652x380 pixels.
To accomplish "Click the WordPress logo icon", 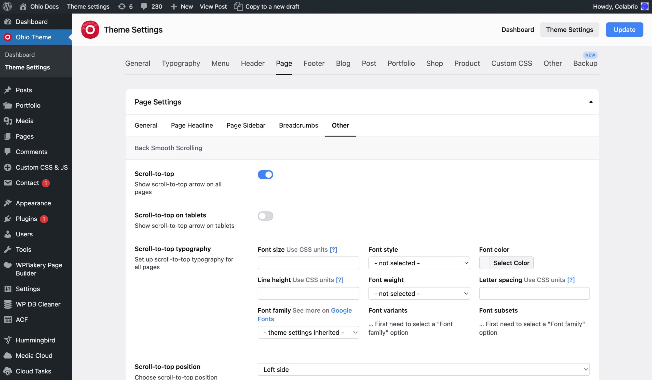I will click(7, 6).
